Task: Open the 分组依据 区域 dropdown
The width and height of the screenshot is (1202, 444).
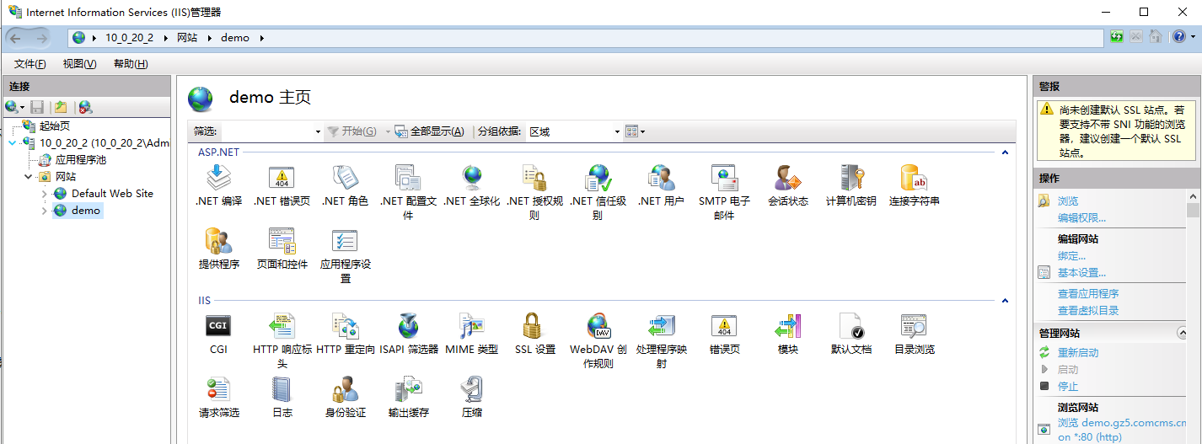Action: coord(574,131)
